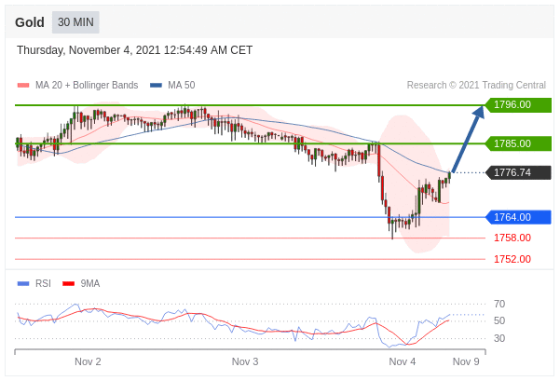The width and height of the screenshot is (560, 381).
Task: Click the Nov 2 date axis label
Action: click(88, 361)
